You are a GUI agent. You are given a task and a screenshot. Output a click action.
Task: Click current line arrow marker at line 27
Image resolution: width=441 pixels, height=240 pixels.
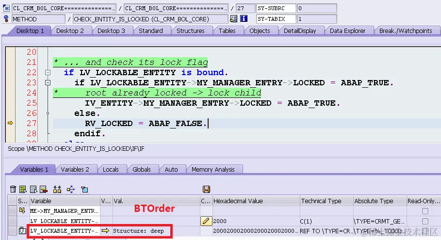[x=10, y=123]
